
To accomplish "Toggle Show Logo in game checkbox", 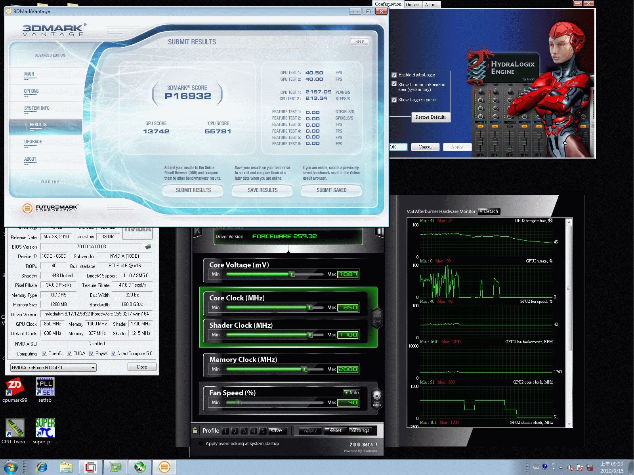I will point(394,100).
